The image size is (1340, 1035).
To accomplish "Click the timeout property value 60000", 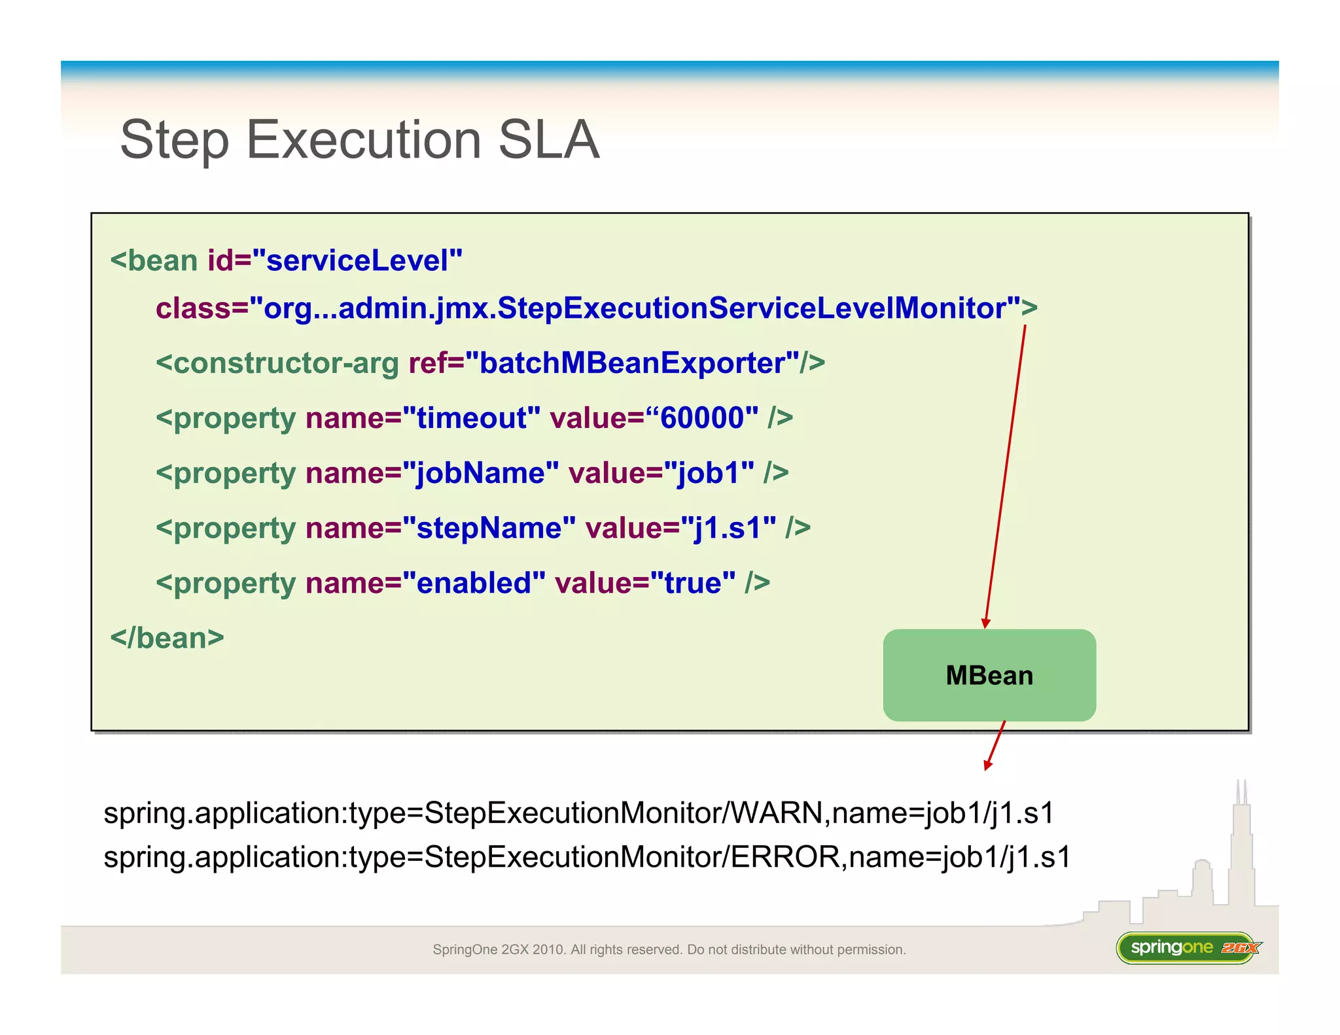I will [x=702, y=418].
